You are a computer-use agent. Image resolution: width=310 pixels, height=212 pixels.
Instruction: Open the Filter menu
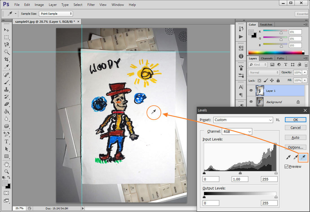[91, 5]
